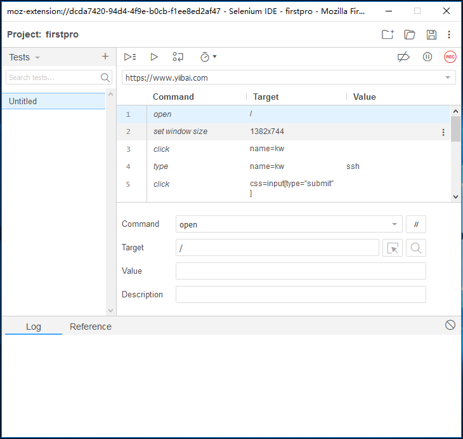Select target element in page button
This screenshot has width=463, height=439.
[x=393, y=248]
